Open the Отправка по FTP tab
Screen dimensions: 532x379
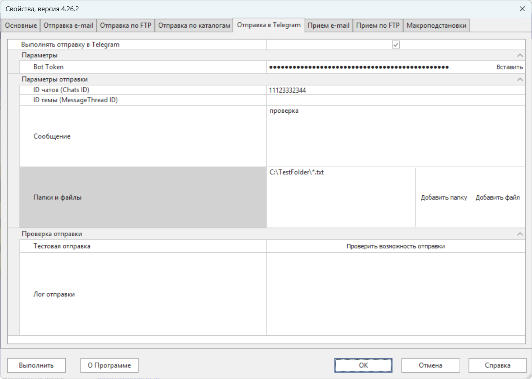(125, 26)
